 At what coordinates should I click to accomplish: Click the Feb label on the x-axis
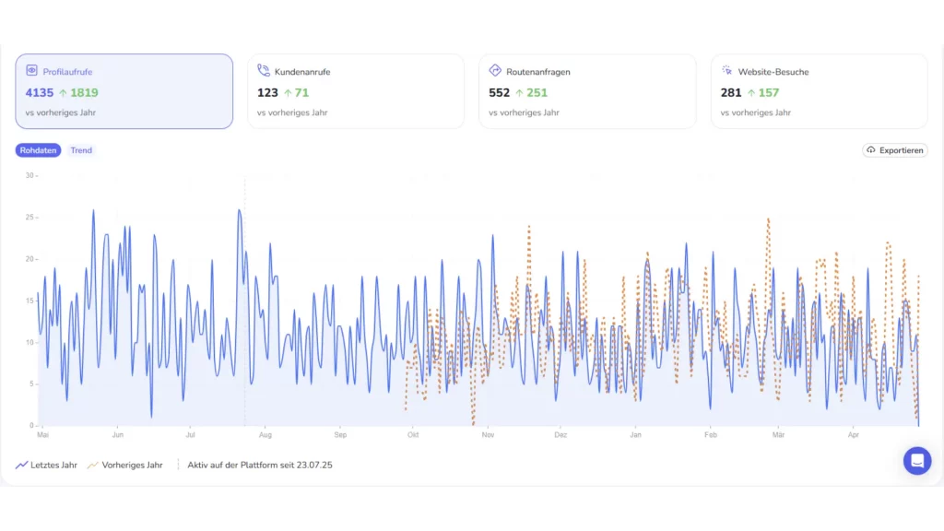click(x=711, y=435)
